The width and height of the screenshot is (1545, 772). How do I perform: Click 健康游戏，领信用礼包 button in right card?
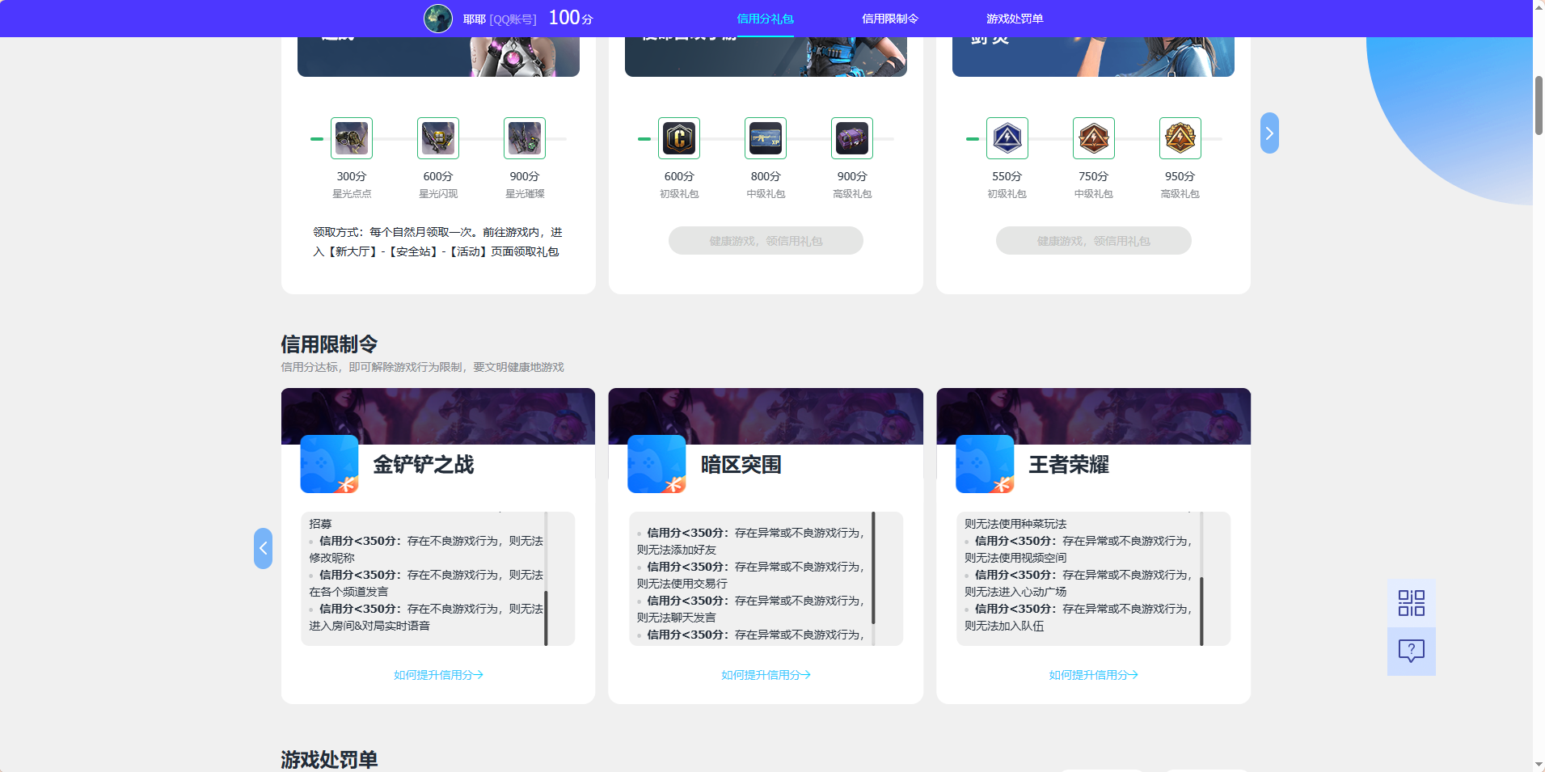(1093, 241)
